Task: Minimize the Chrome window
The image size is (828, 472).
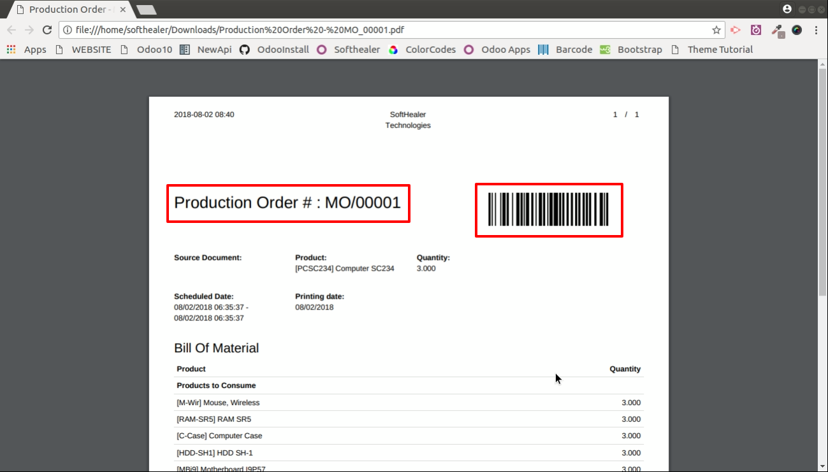Action: click(803, 9)
